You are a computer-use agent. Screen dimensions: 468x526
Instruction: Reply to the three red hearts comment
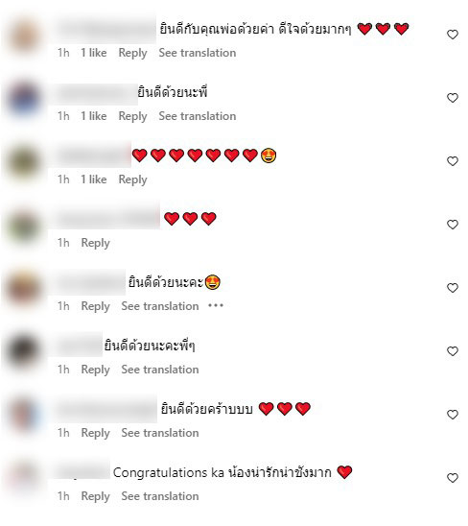tap(96, 243)
